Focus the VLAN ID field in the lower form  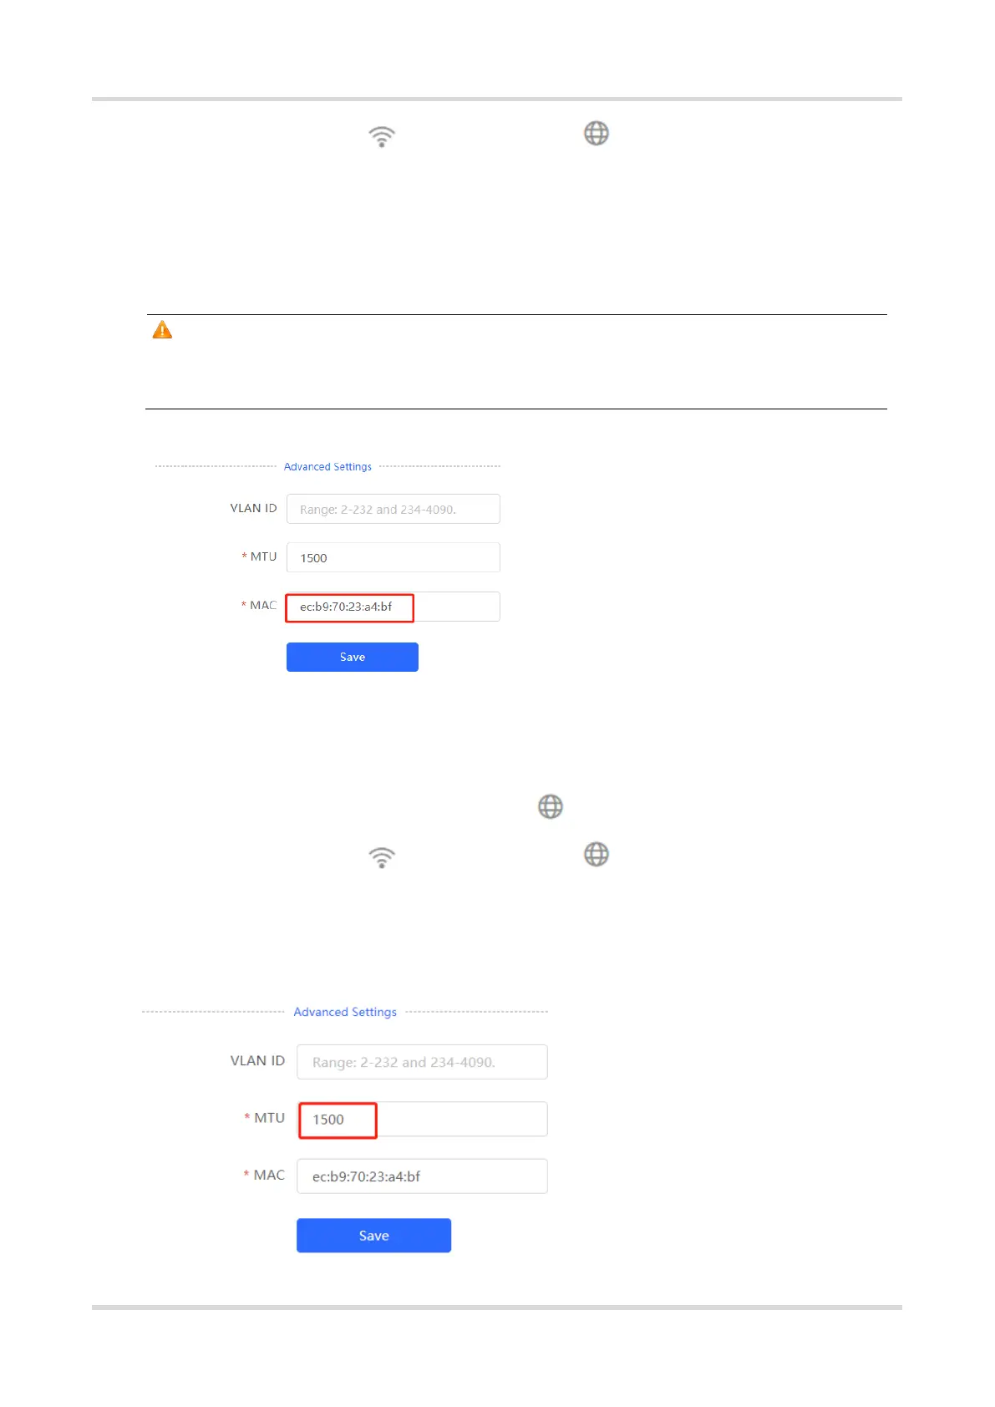point(422,1062)
